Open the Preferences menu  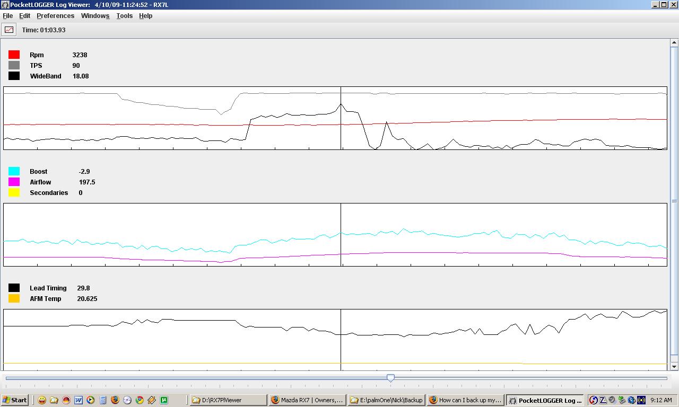coord(55,16)
